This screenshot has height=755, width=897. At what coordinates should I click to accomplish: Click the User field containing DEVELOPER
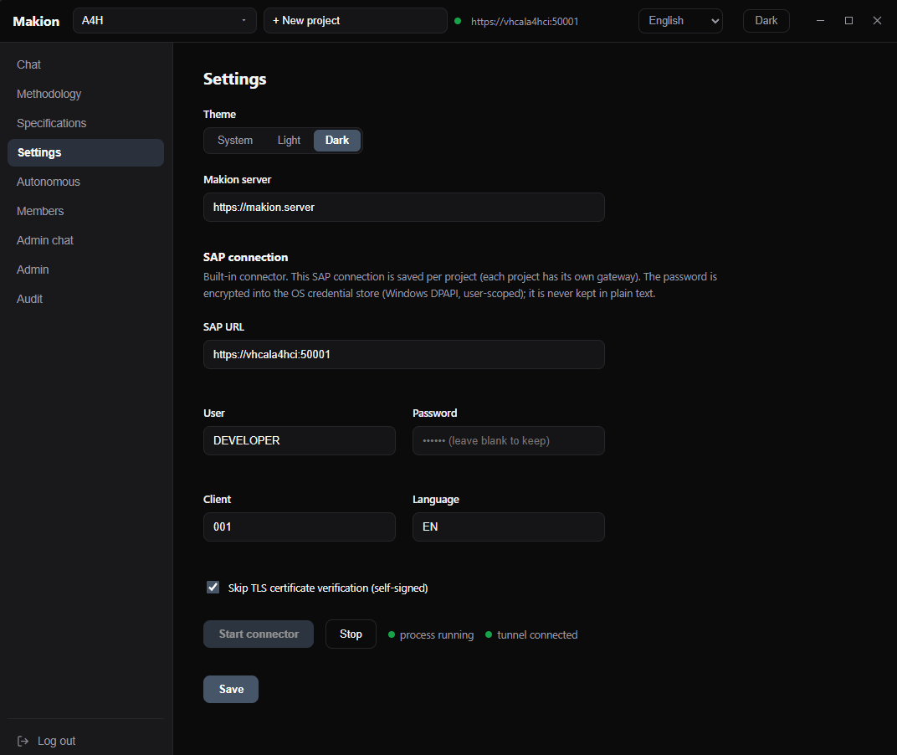click(300, 441)
